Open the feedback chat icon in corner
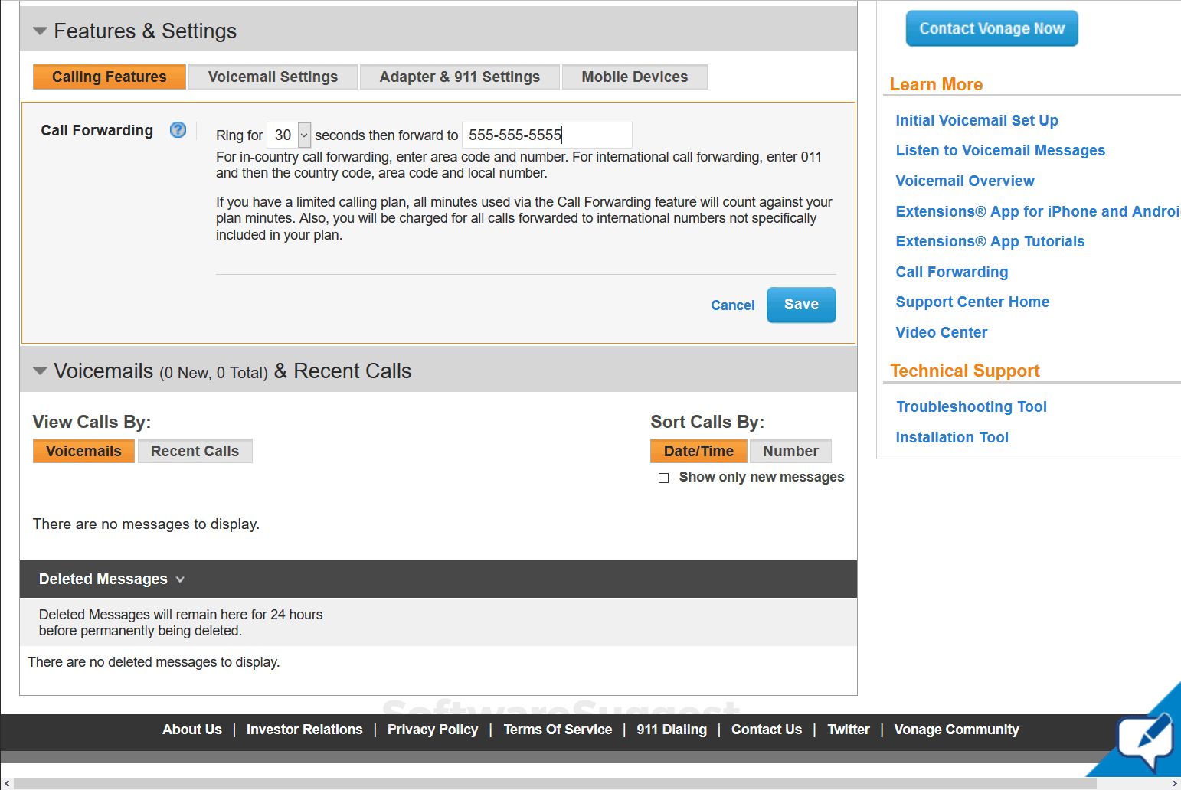 click(1145, 741)
